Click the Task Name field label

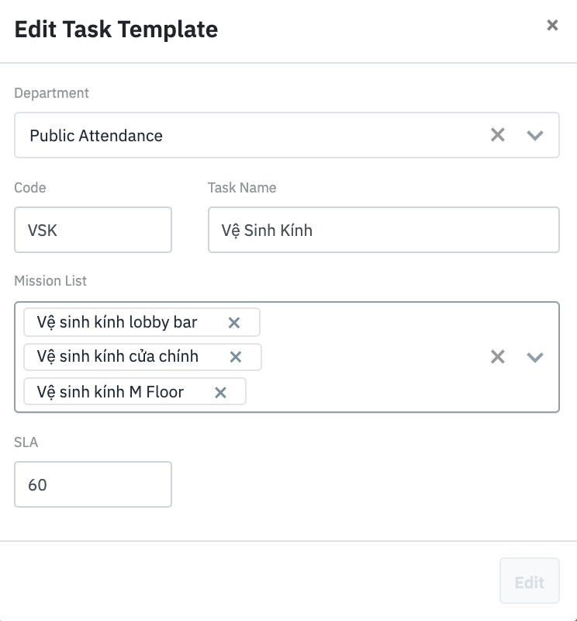point(242,187)
